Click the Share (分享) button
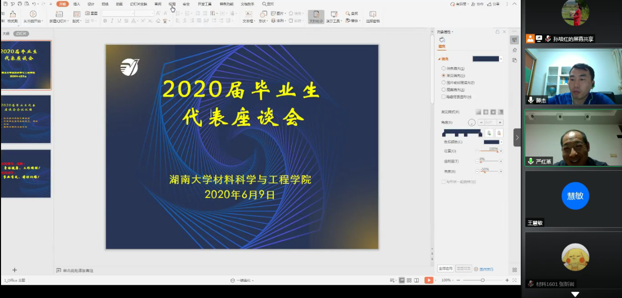 click(493, 4)
